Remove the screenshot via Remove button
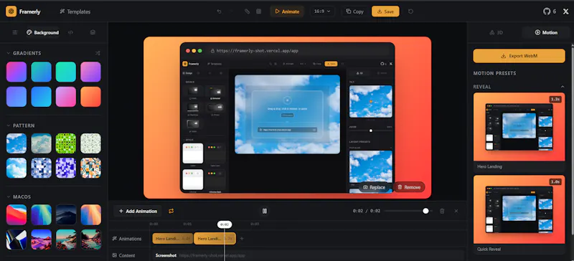 (409, 187)
